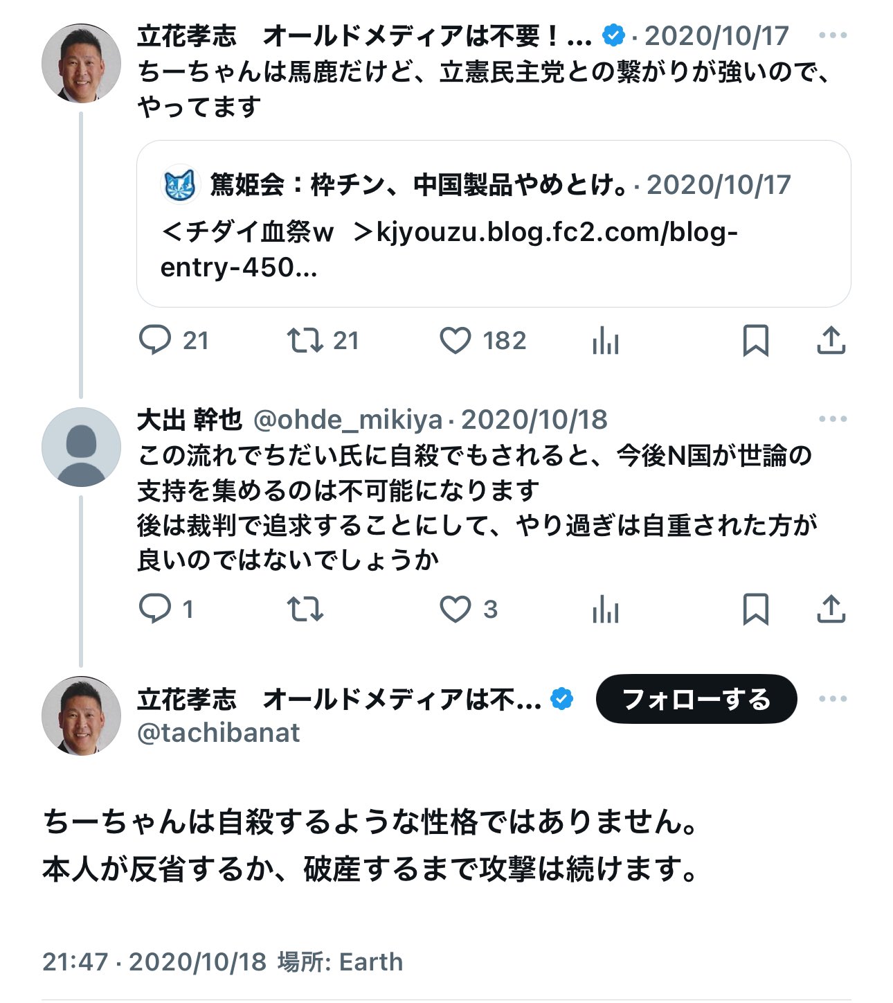Open @ohde_mikiya profile handle link

pos(348,420)
